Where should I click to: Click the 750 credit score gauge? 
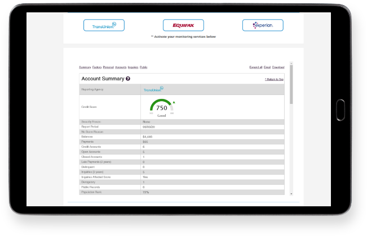click(161, 107)
